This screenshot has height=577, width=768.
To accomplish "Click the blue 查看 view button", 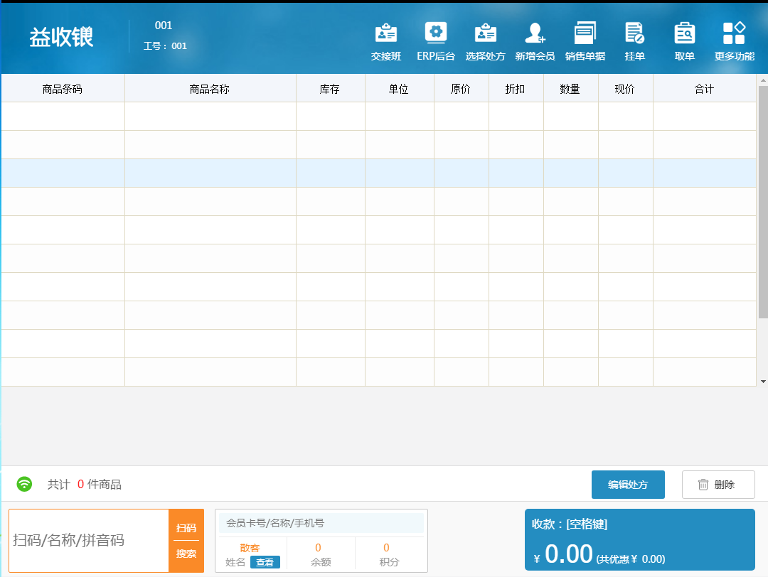I will click(265, 562).
